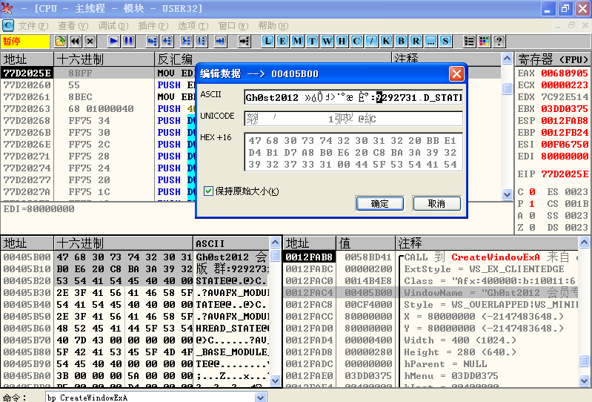The height and width of the screenshot is (402, 592).
Task: Click the 暂停 status indicator
Action: click(25, 42)
